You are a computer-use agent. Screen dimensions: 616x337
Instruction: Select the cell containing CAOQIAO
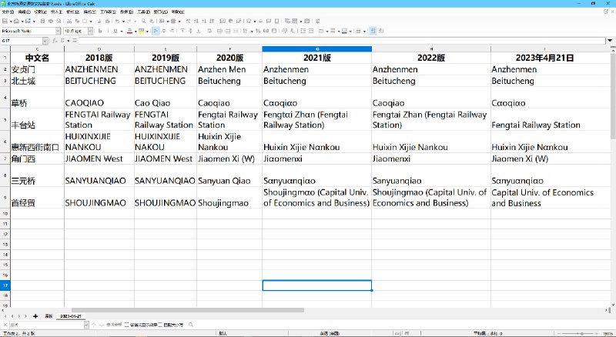[x=99, y=102]
